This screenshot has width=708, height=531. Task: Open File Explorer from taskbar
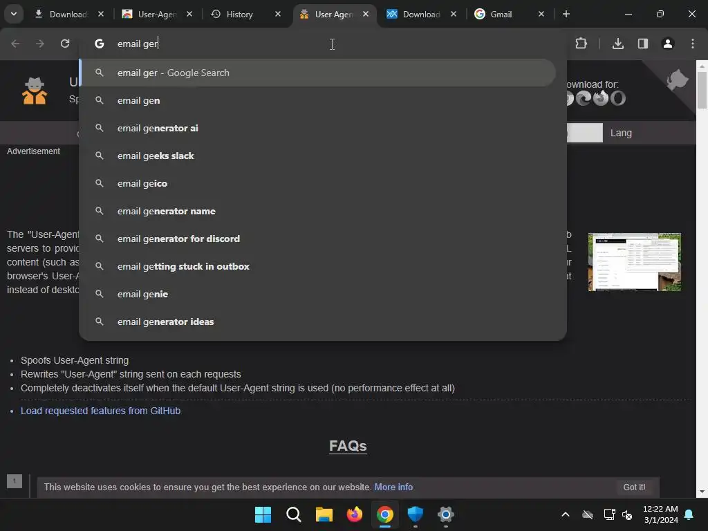[324, 514]
